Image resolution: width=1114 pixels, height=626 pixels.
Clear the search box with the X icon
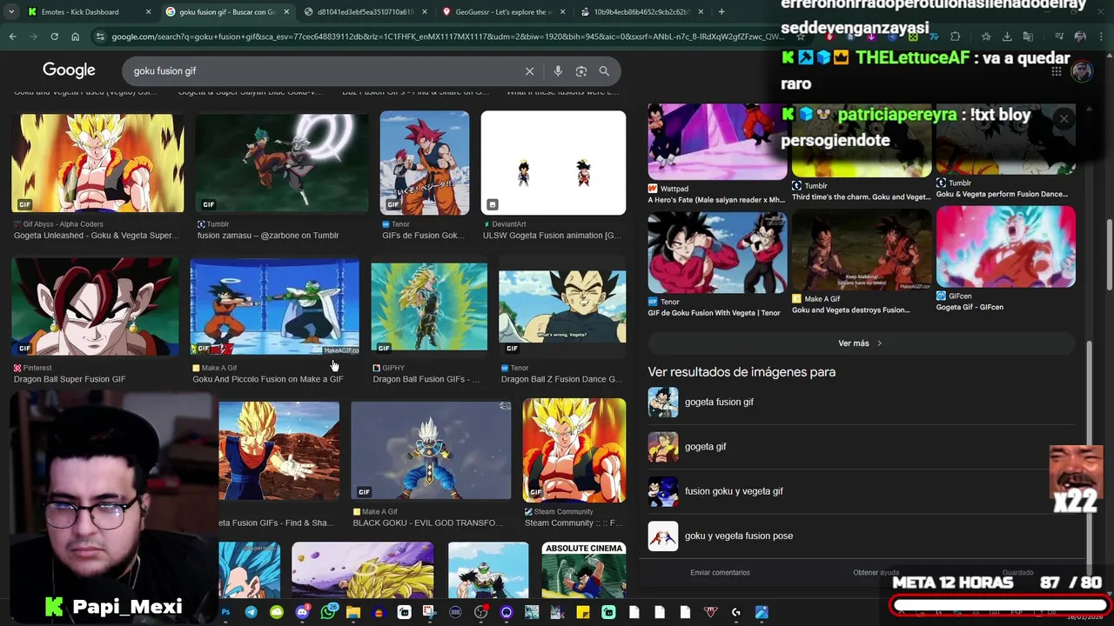[529, 71]
